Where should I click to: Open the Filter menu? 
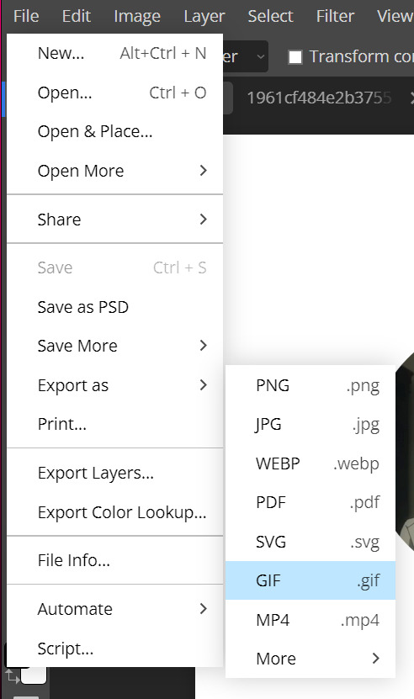click(x=335, y=16)
